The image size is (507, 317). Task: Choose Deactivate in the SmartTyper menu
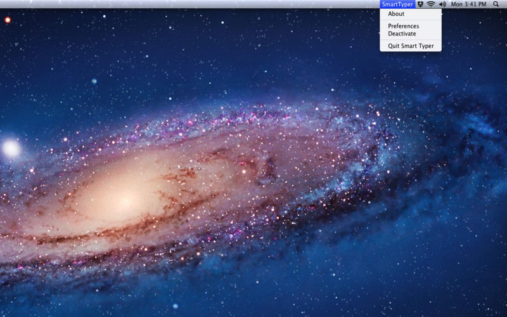tap(411, 34)
